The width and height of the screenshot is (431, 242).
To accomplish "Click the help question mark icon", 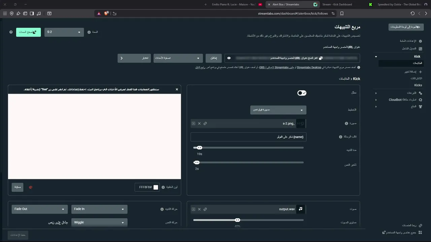I will (x=11, y=32).
